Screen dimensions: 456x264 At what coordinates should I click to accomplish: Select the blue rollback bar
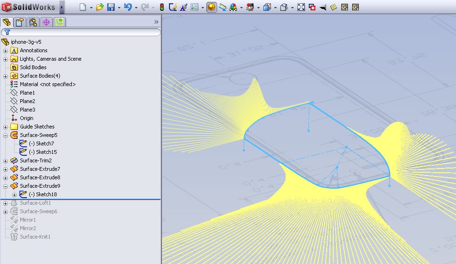click(81, 199)
